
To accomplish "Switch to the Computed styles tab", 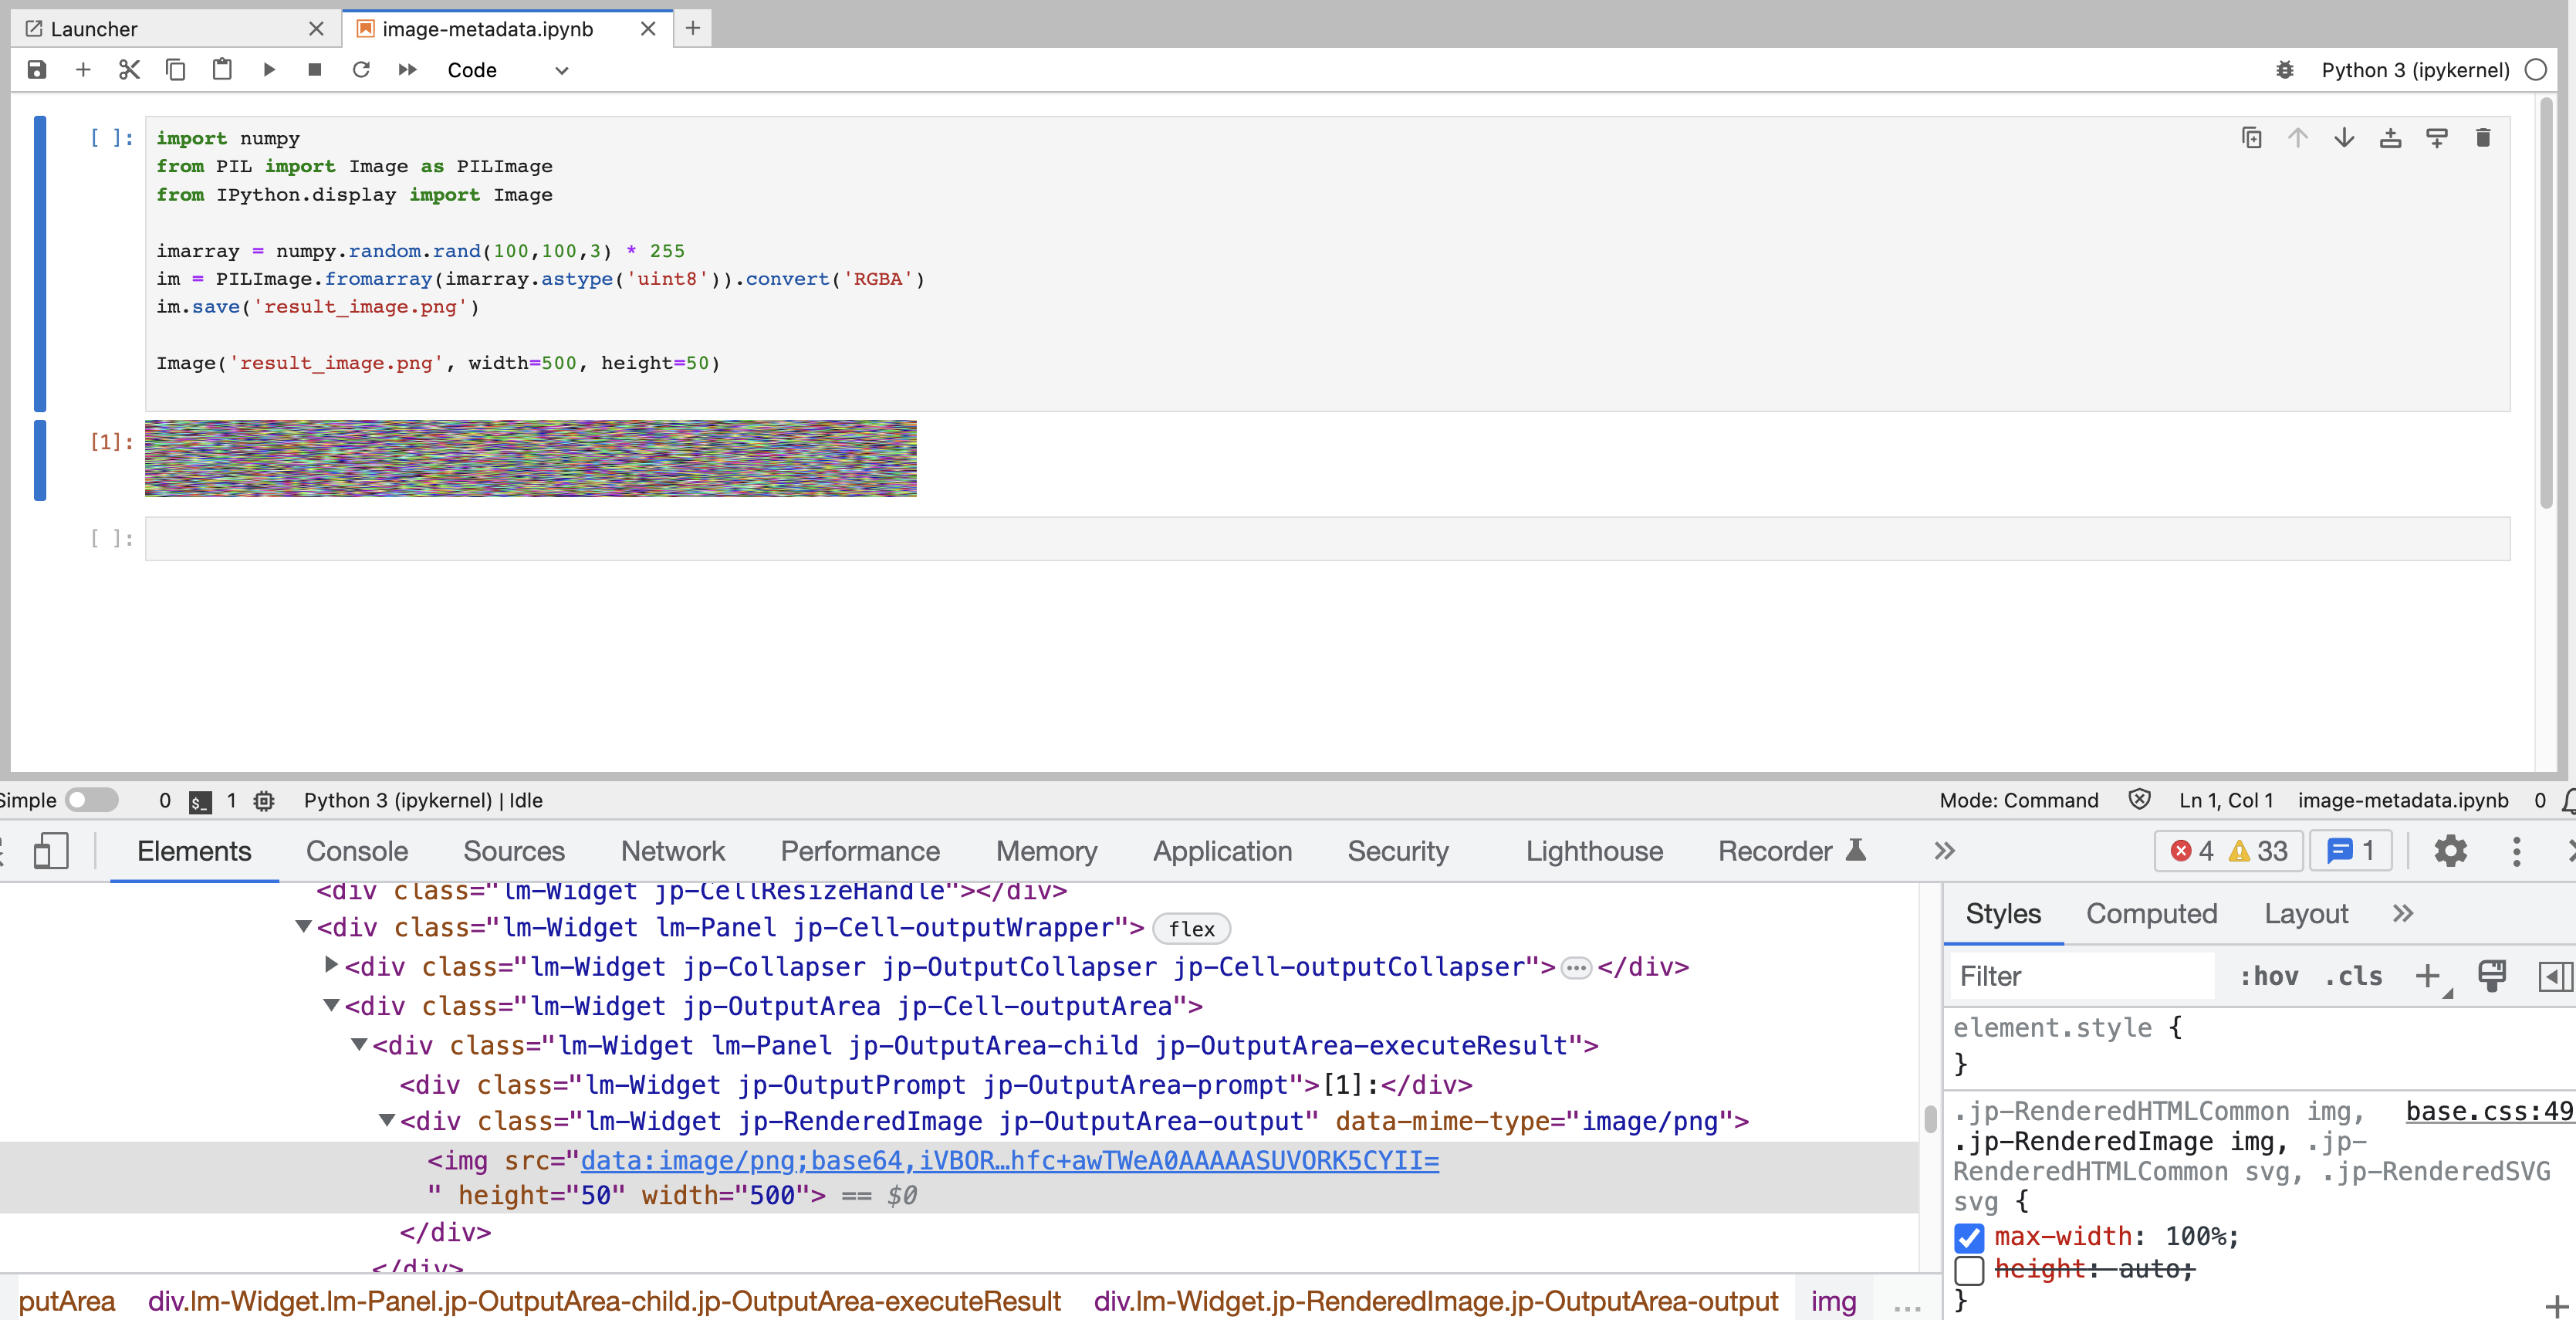I will pyautogui.click(x=2152, y=913).
